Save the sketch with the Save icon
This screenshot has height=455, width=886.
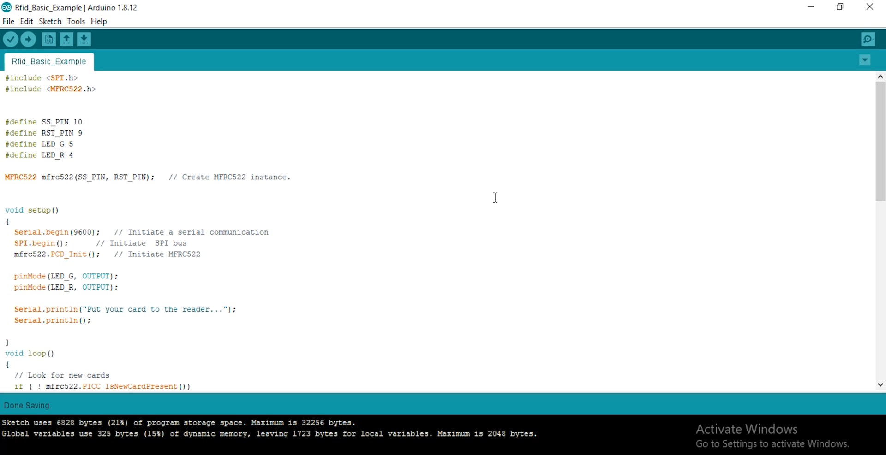click(x=84, y=40)
